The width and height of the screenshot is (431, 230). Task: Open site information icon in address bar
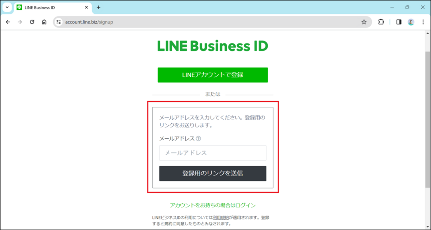[59, 22]
